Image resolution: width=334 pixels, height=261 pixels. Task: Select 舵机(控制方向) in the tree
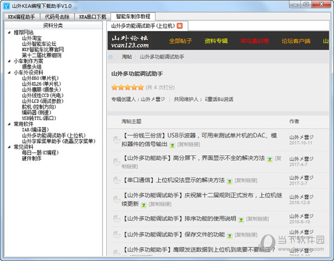39,107
